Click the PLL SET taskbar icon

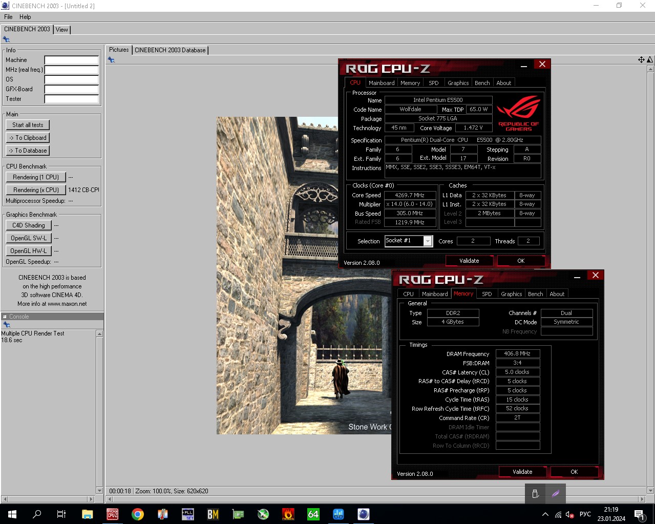188,514
